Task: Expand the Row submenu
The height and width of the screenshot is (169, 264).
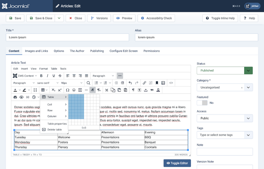Action: 54,110
